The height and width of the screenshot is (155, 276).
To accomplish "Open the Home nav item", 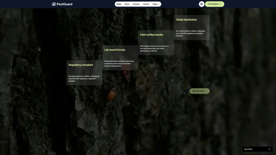I will tap(119, 4).
